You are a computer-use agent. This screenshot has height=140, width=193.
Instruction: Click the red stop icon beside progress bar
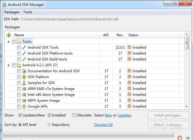(180, 138)
